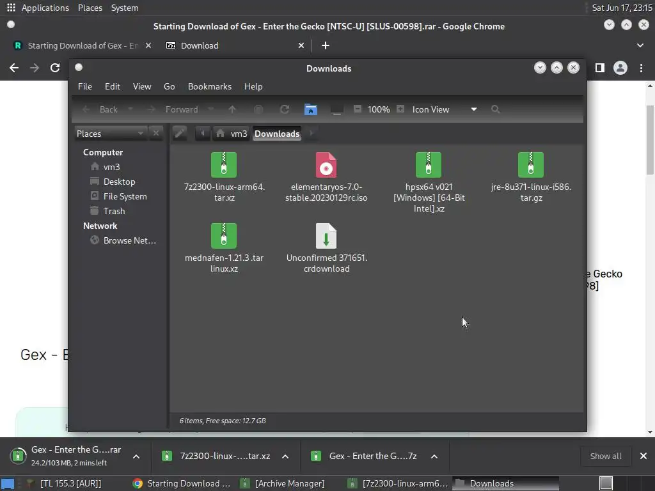Open the Applications menu grid icon
The image size is (655, 491).
[x=11, y=8]
